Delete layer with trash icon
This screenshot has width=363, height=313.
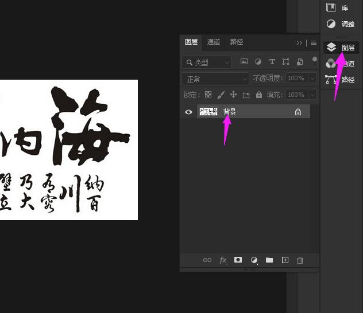coord(300,260)
